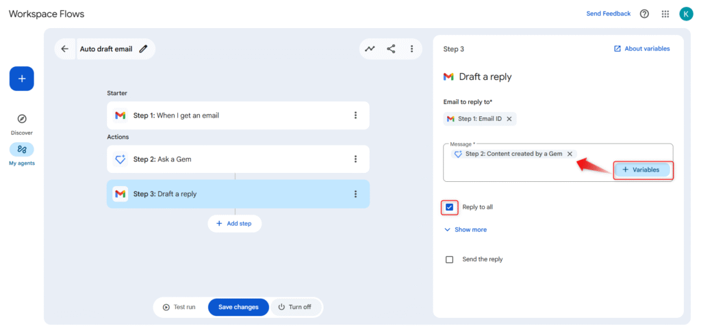Open the activity chart icon
The image size is (701, 335).
click(370, 49)
